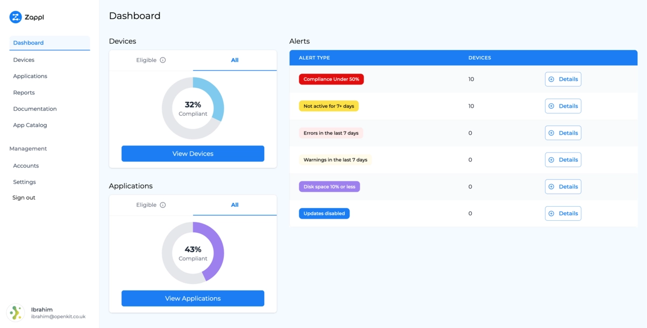Click Ibrahim's profile avatar
Screen dimensions: 647x328
[15, 313]
